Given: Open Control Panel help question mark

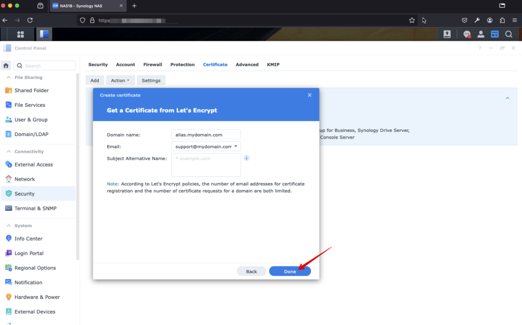Looking at the screenshot, I should pos(480,48).
